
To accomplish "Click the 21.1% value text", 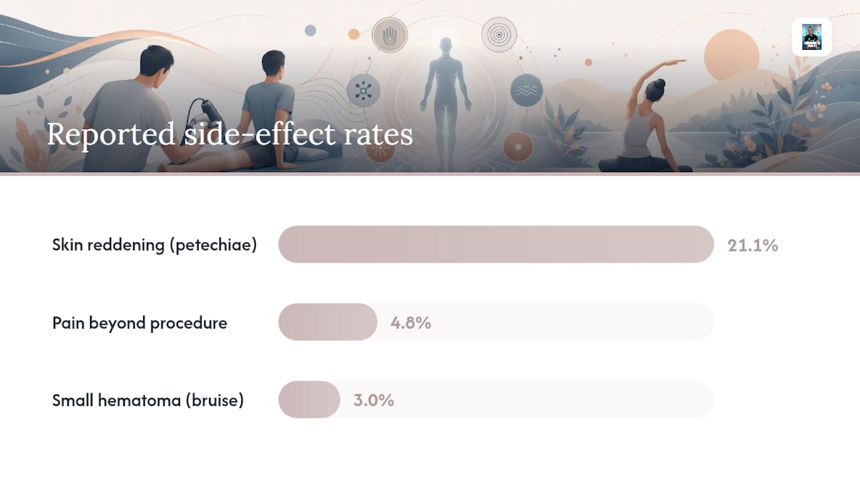I will [752, 245].
